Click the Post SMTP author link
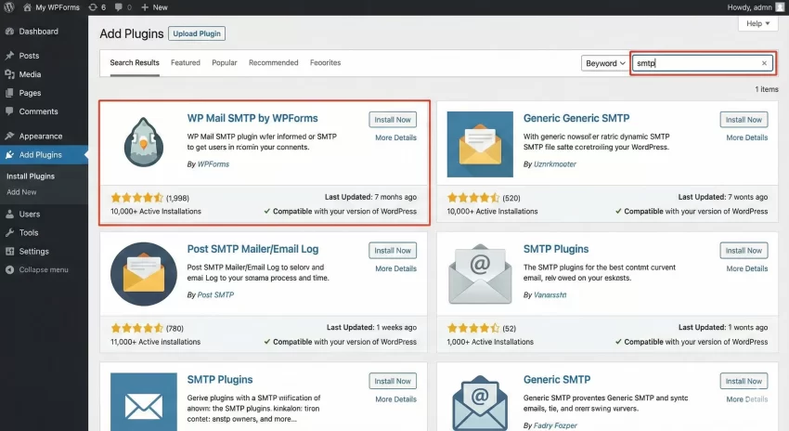 pos(215,295)
